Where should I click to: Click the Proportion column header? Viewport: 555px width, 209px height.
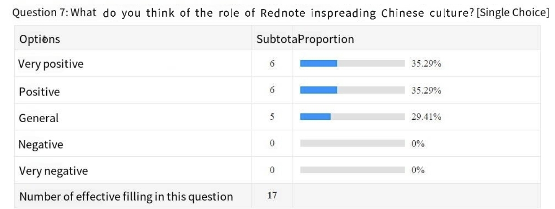click(x=326, y=39)
